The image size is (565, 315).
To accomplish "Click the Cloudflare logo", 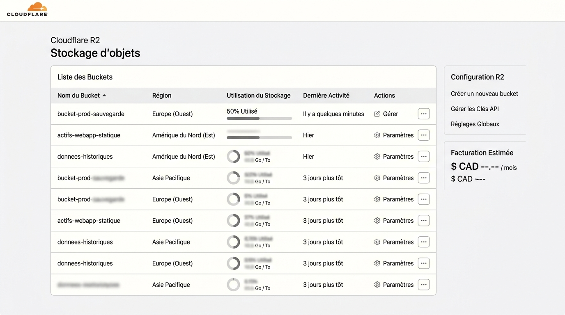I will pyautogui.click(x=27, y=9).
